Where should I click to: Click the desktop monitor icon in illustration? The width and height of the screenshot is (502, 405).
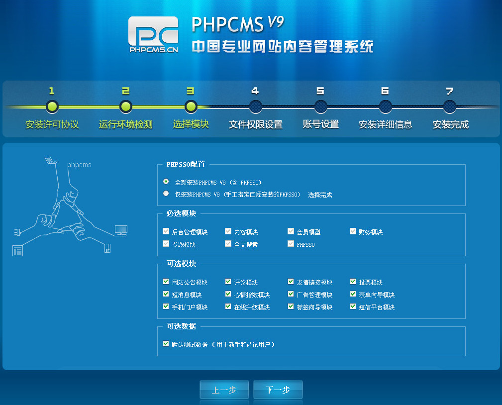coord(121,230)
